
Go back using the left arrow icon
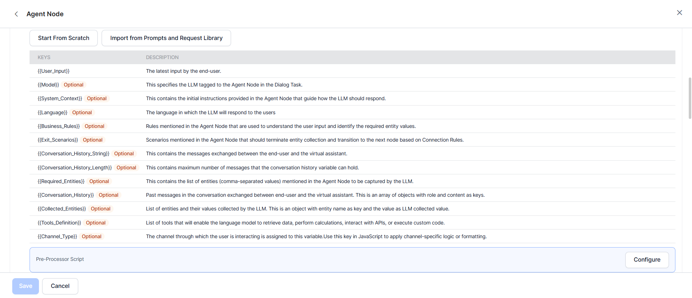(16, 14)
